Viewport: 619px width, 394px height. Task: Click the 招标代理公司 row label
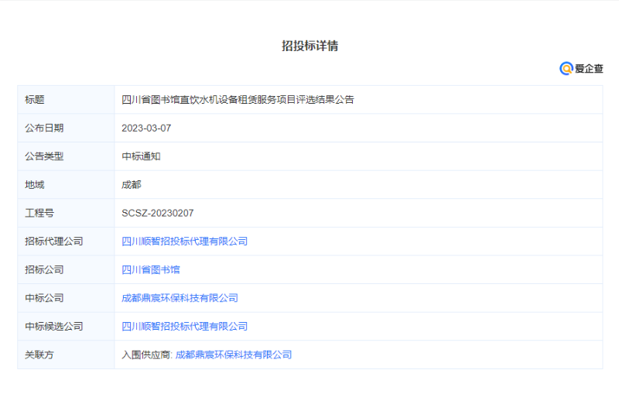(x=53, y=242)
